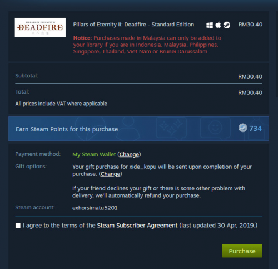Click the My Steam Wallet text
Image resolution: width=278 pixels, height=269 pixels.
coord(94,154)
